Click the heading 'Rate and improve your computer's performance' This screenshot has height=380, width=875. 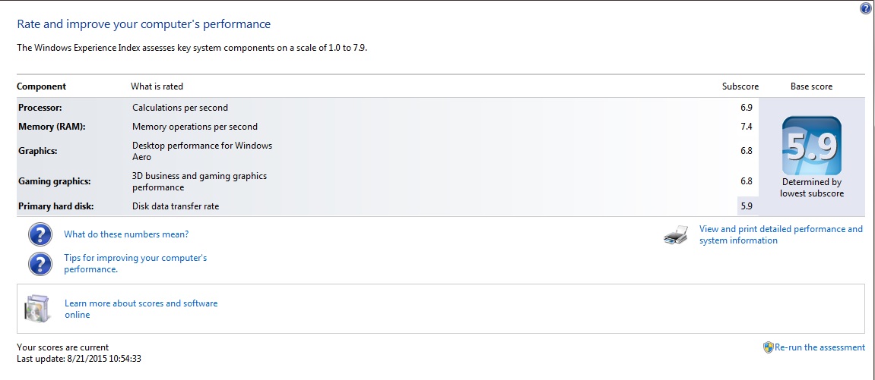coord(144,24)
